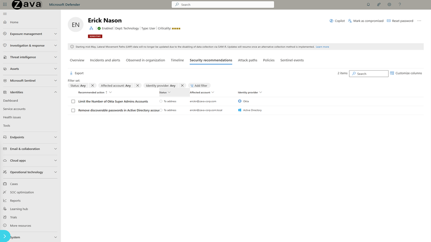Sort by Recommended action column

(91, 93)
